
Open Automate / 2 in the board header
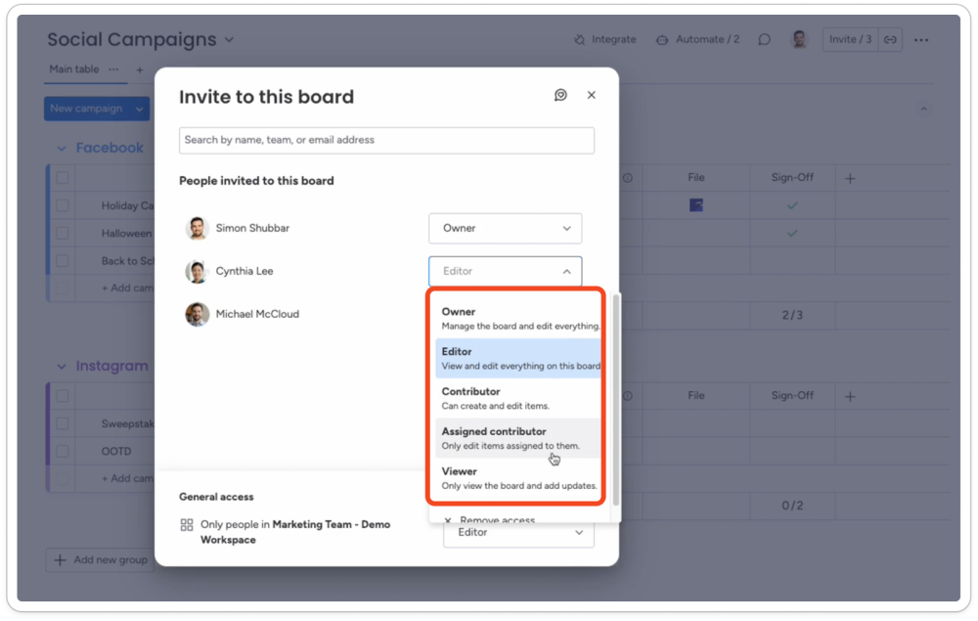697,40
